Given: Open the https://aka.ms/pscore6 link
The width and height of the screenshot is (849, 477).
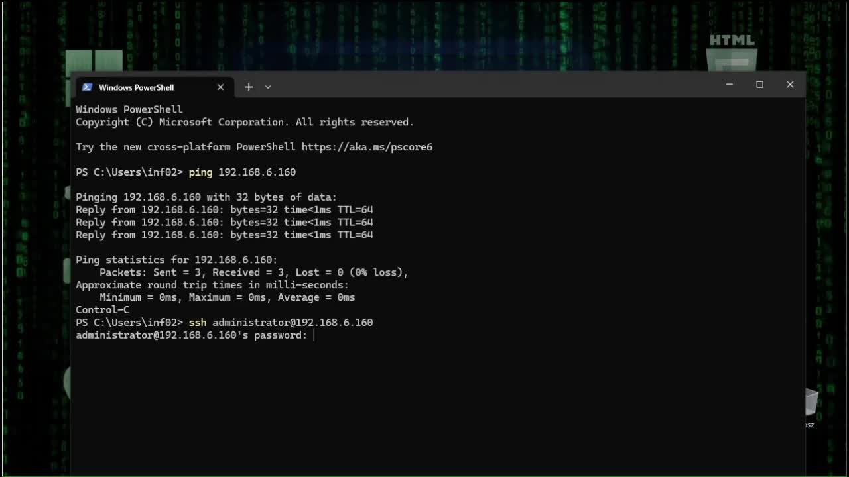Looking at the screenshot, I should [x=367, y=147].
